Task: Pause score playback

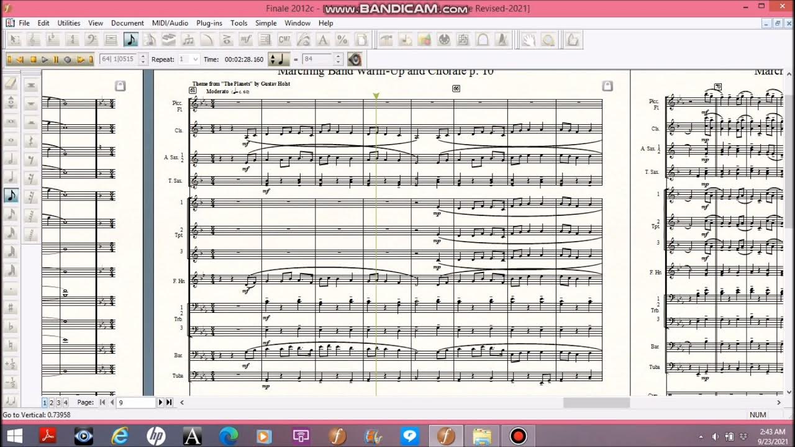Action: [56, 60]
